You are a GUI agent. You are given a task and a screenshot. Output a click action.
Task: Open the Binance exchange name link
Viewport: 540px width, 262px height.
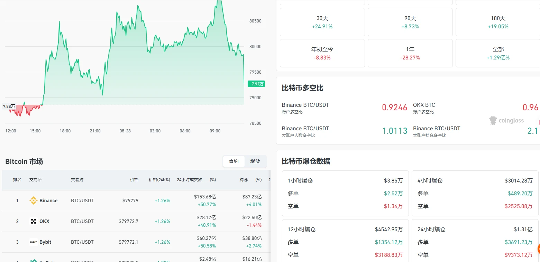(48, 200)
